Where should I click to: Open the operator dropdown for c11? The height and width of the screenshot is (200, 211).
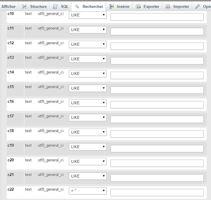88,30
